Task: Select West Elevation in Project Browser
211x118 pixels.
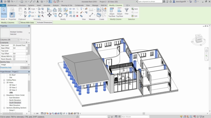Action: [x=15, y=105]
